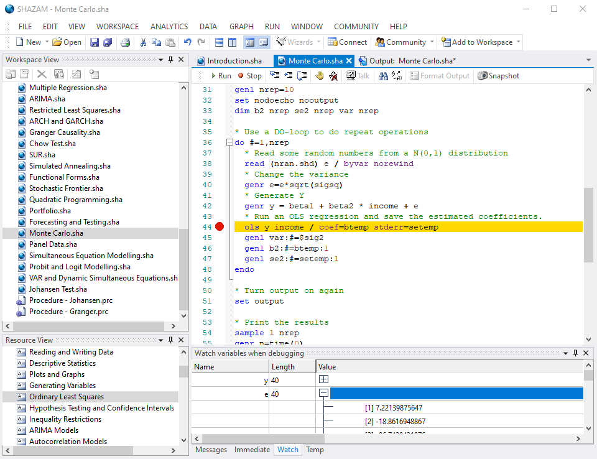Viewport: 597px width, 459px height.
Task: Remove the red breakpoint on line 44
Action: [220, 226]
